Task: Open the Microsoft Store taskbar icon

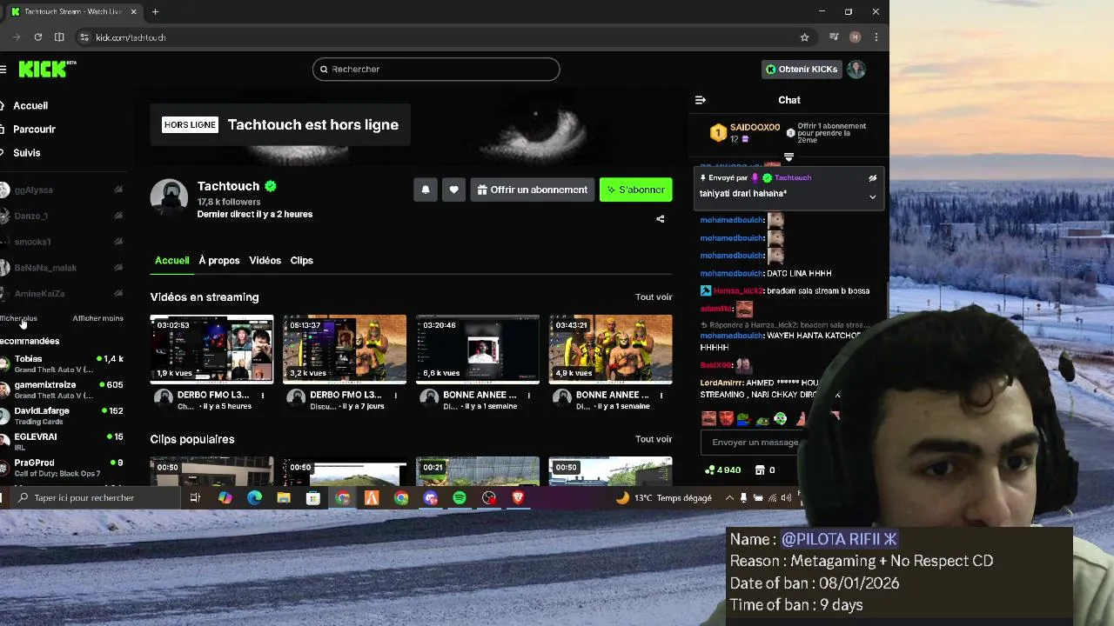Action: point(313,498)
